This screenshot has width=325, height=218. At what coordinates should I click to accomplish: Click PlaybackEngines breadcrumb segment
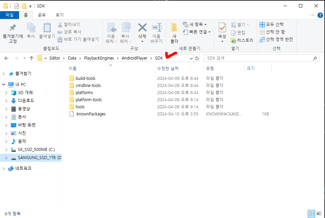tap(99, 58)
